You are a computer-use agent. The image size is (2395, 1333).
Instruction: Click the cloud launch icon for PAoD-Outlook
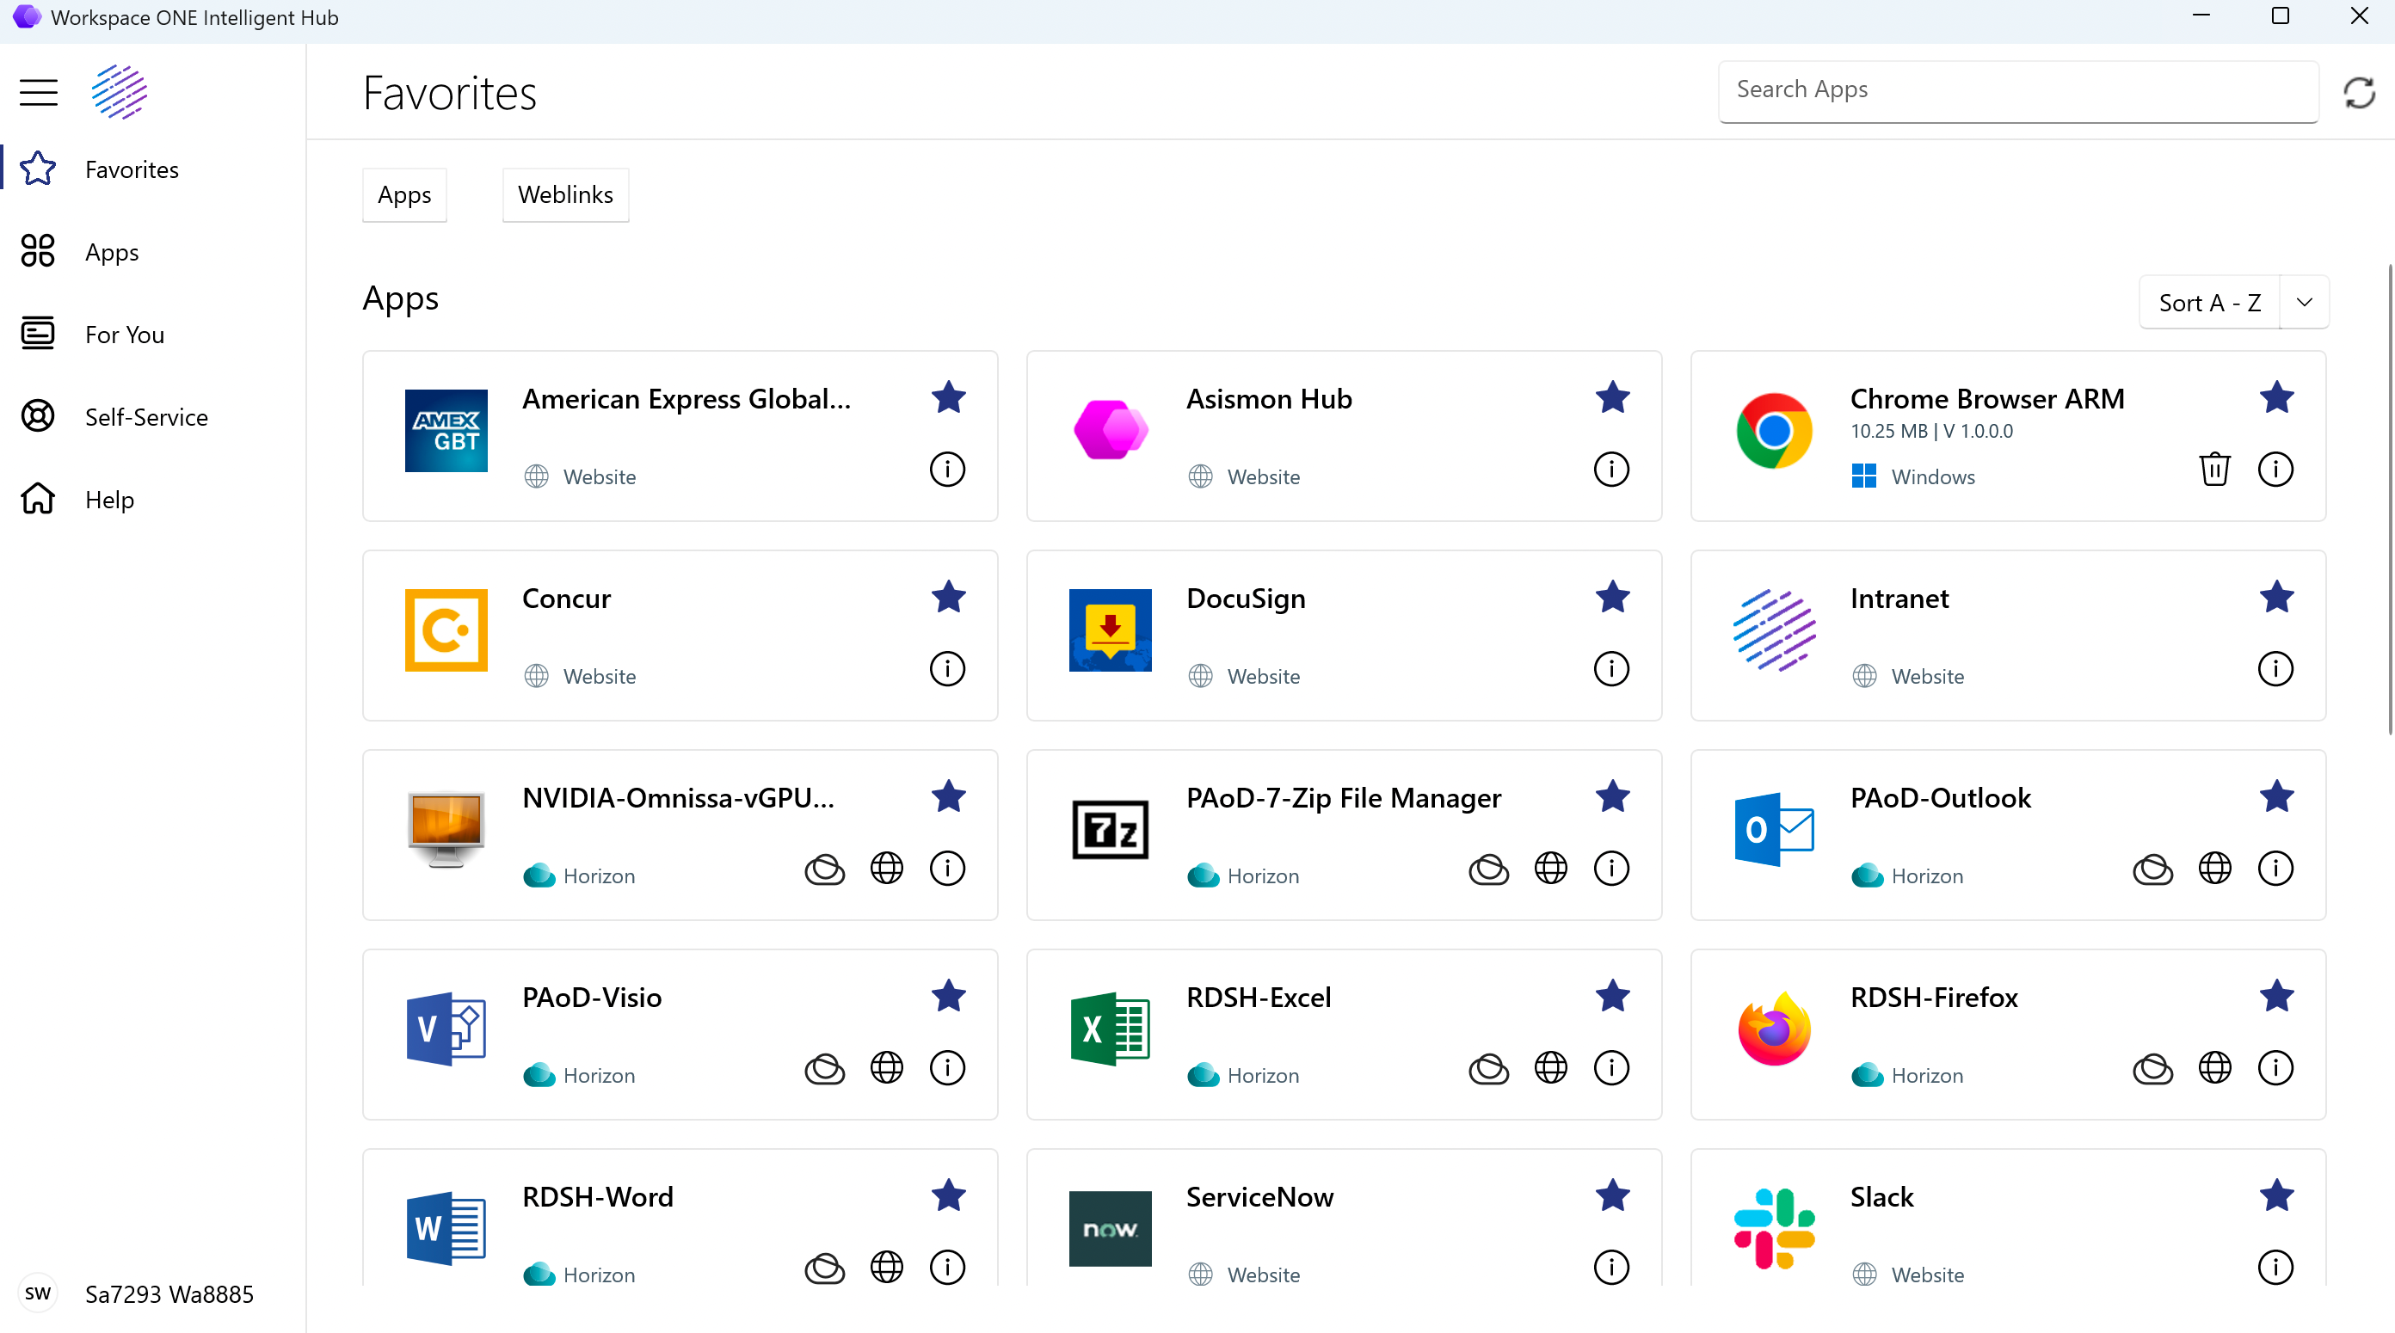pos(2152,869)
